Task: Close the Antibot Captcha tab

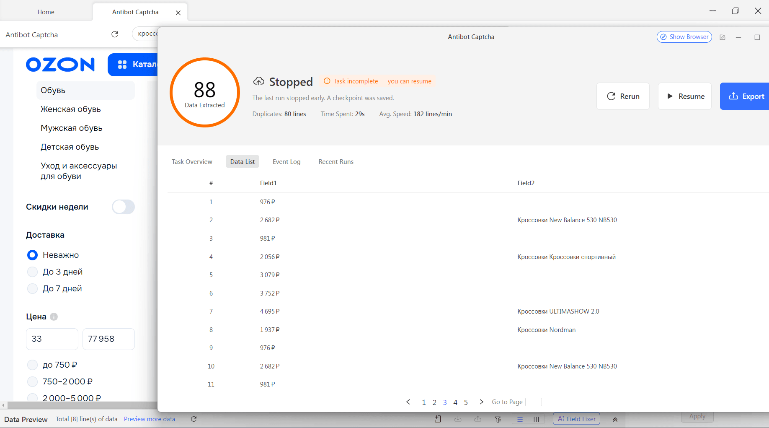Action: tap(178, 13)
